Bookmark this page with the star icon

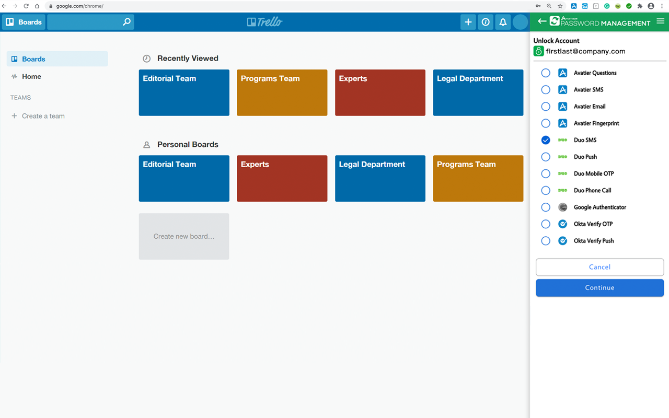(560, 6)
